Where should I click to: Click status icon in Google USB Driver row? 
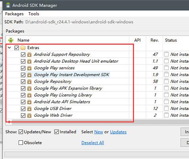tap(166, 108)
